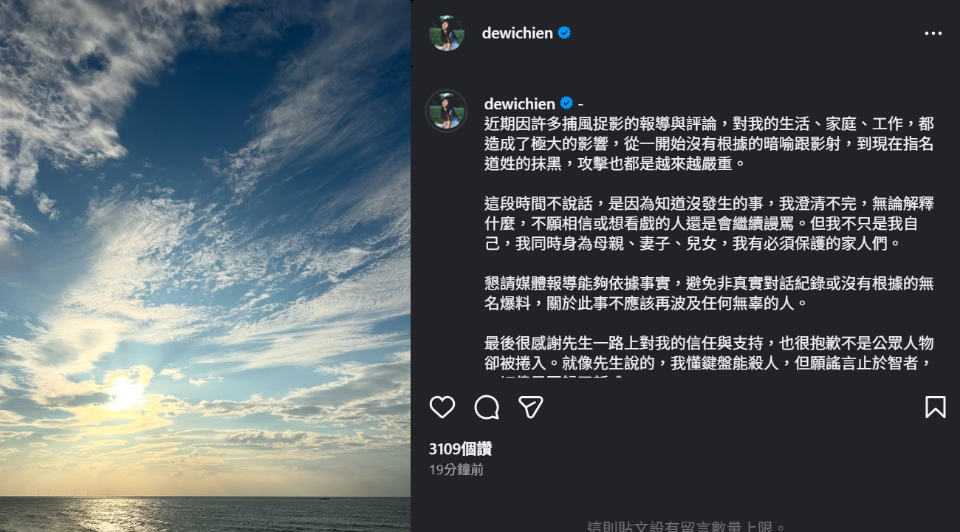The height and width of the screenshot is (532, 960).
Task: Click the blue verified badge beside the caption username
Action: (566, 103)
